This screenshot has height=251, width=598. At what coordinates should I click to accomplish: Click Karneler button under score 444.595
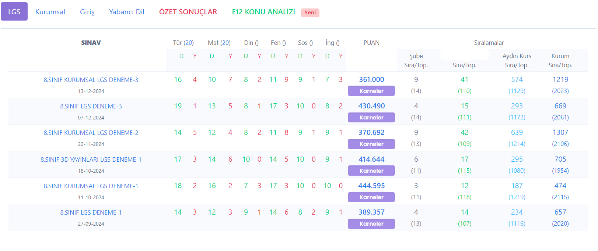pos(371,197)
